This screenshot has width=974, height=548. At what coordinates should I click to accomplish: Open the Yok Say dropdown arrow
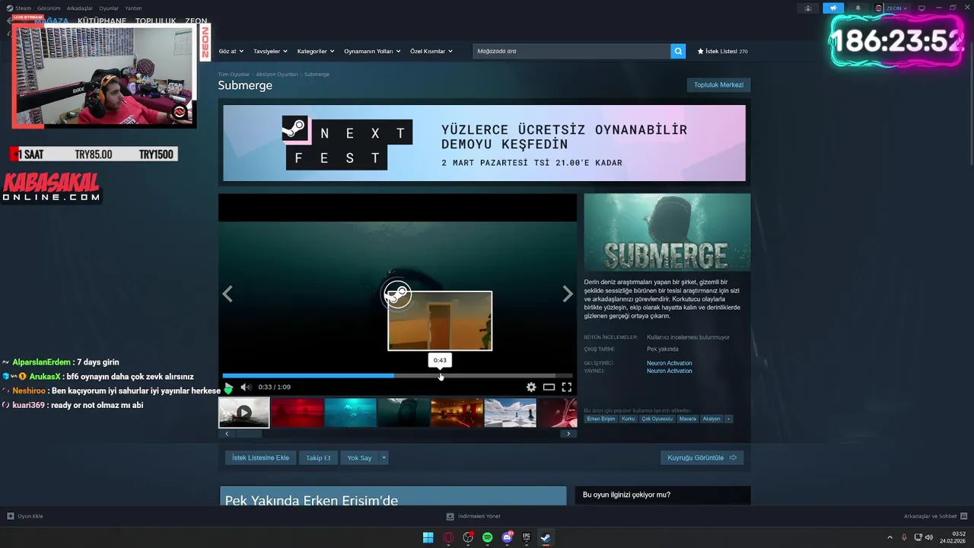click(x=384, y=457)
